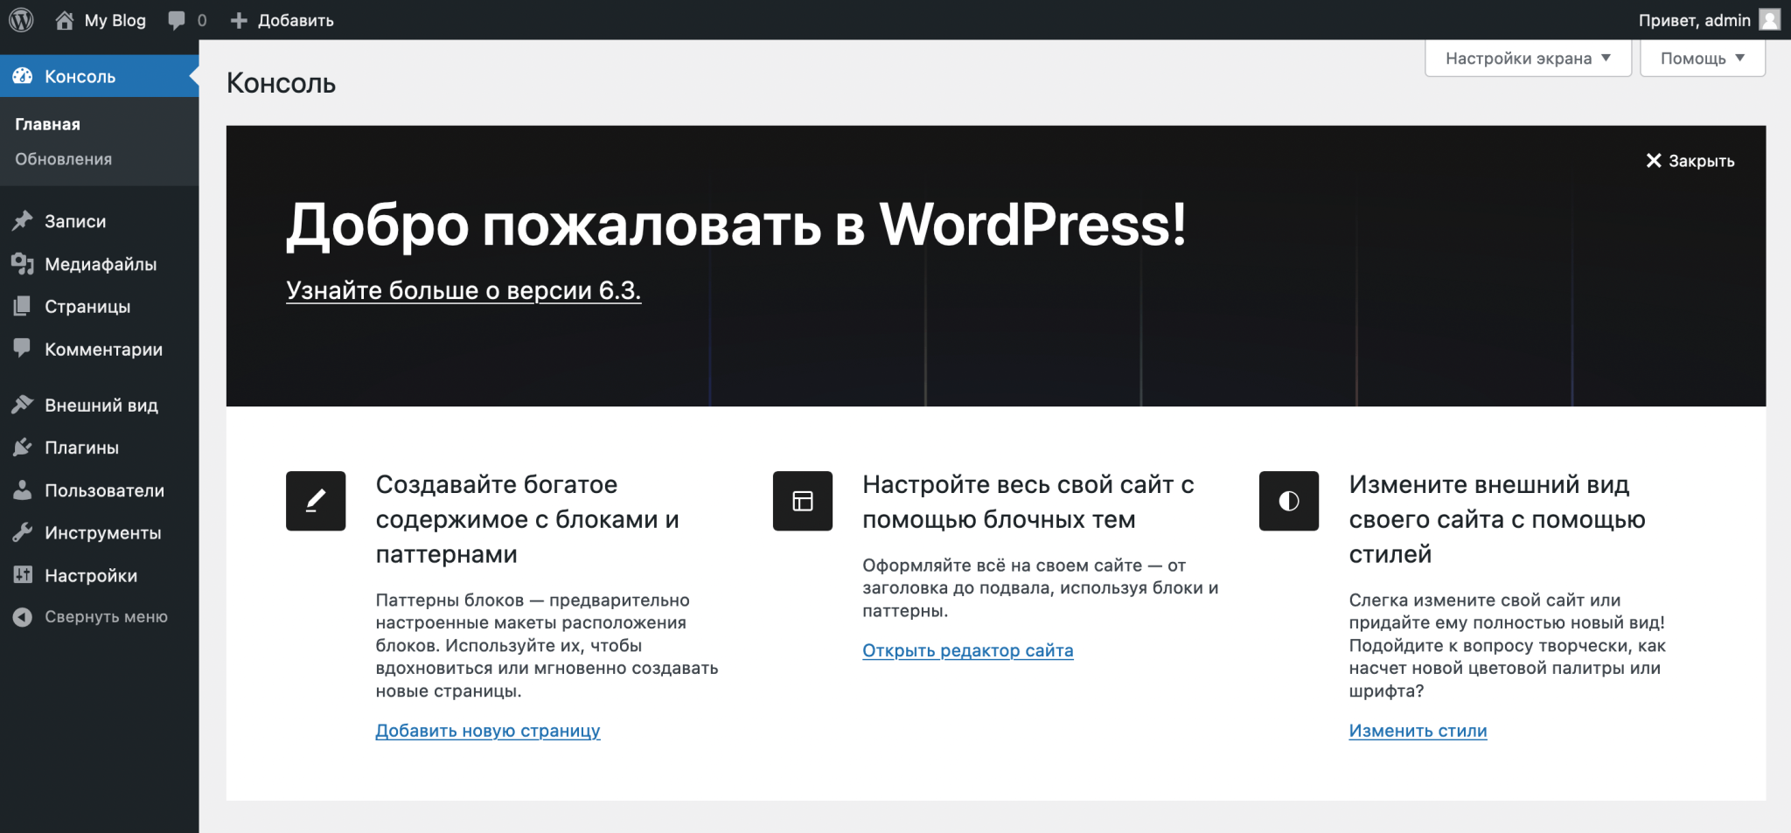Click the Настройки settings icon
1791x833 pixels.
[24, 575]
